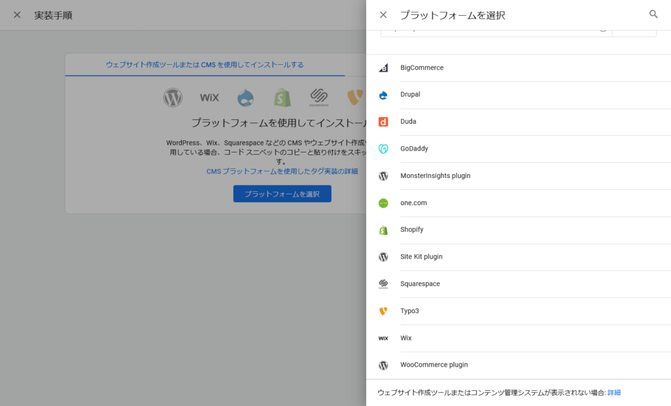Click the Squarespace logo icon in list
This screenshot has height=406, width=671.
[x=383, y=284]
